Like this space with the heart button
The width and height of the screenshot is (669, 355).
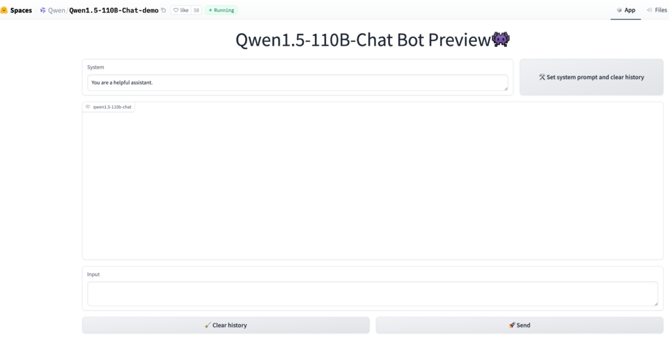(x=180, y=10)
